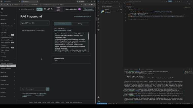Toggle dark mode with the moon icon
Image resolution: width=193 pixels, height=108 pixels.
coord(52,9)
